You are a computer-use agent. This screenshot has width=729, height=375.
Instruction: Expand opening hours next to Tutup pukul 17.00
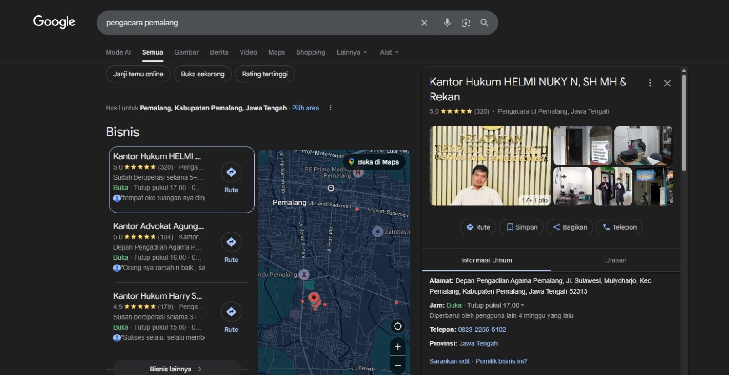[522, 305]
